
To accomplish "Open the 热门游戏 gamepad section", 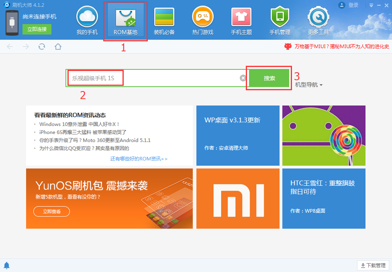I will 202,21.
